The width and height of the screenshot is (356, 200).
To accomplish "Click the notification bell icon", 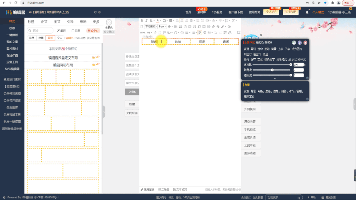I will click(x=307, y=12).
